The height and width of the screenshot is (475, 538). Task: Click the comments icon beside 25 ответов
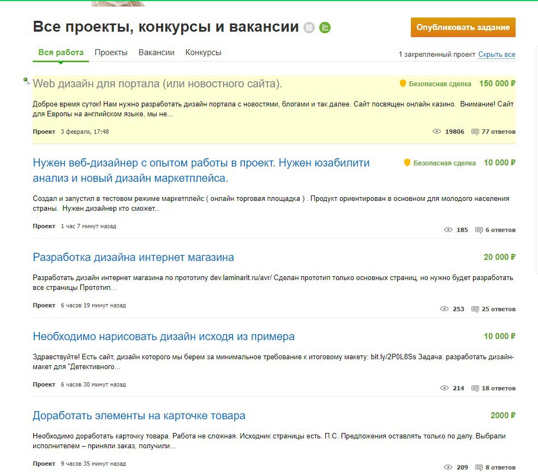475,309
